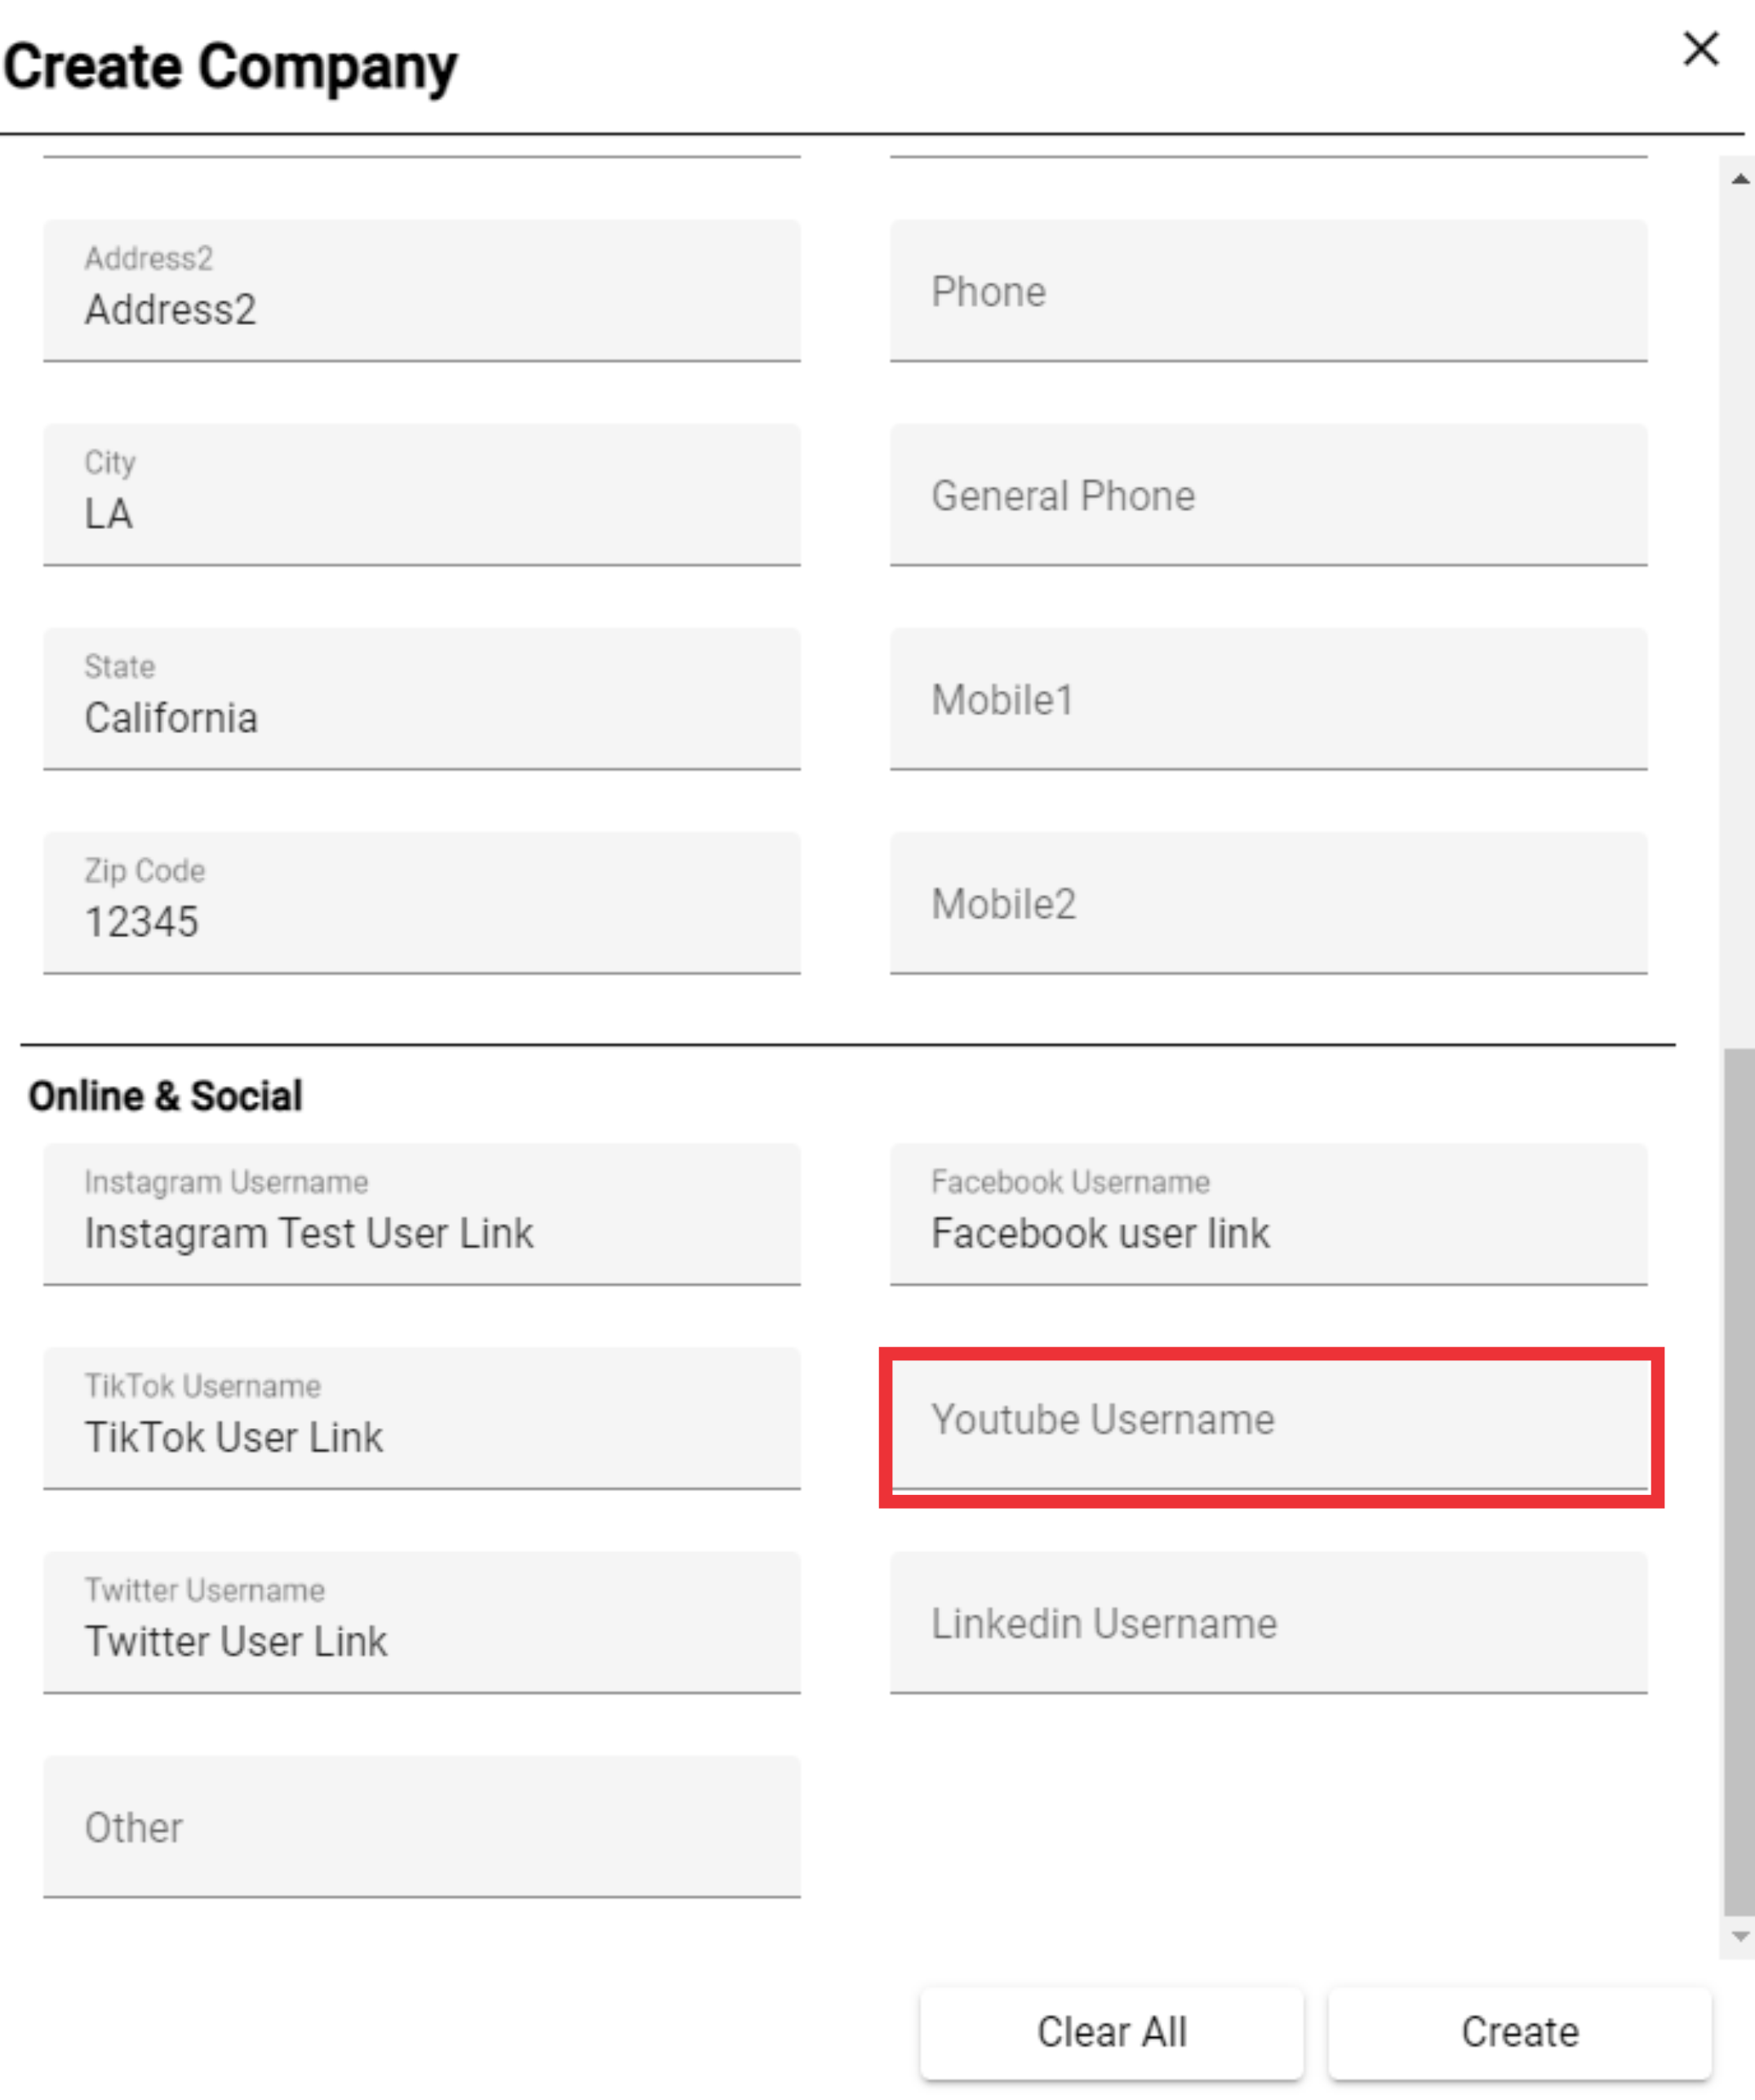Focus the Linkedin Username field
The image size is (1755, 2100).
coord(1269,1623)
